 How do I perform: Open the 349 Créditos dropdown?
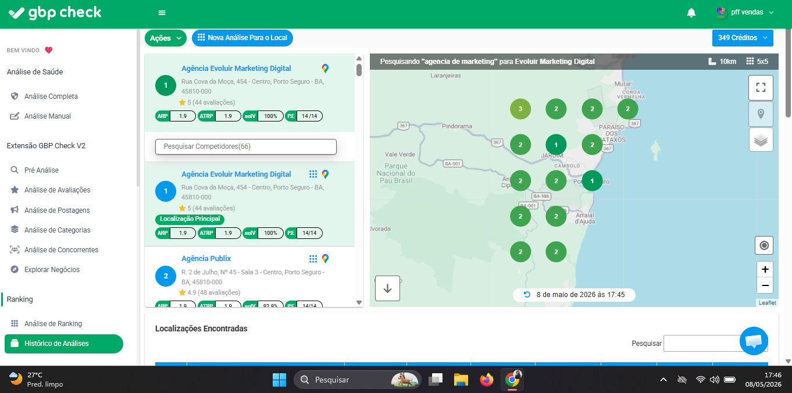coord(743,38)
